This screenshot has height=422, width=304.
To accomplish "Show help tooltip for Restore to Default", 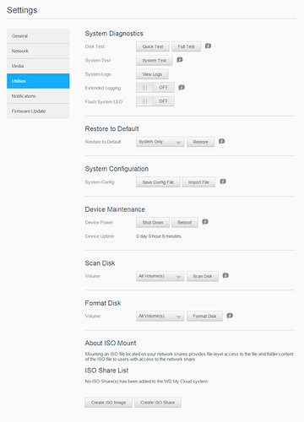I will tap(222, 141).
